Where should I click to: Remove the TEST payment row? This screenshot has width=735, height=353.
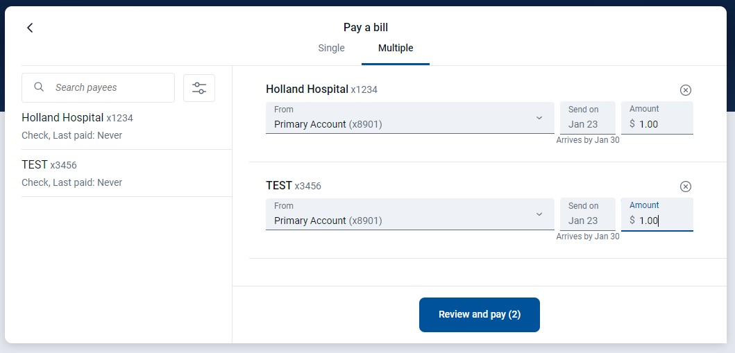point(685,187)
